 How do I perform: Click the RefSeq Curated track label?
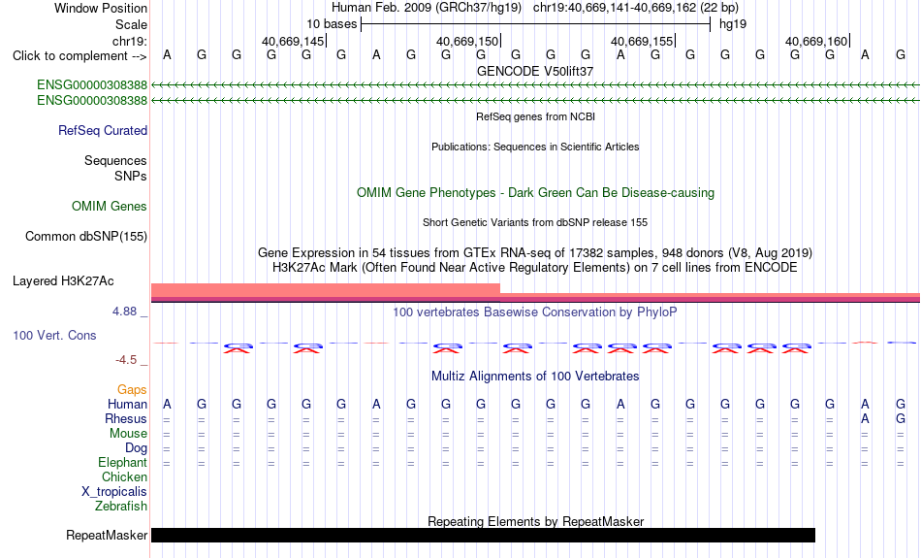point(103,131)
